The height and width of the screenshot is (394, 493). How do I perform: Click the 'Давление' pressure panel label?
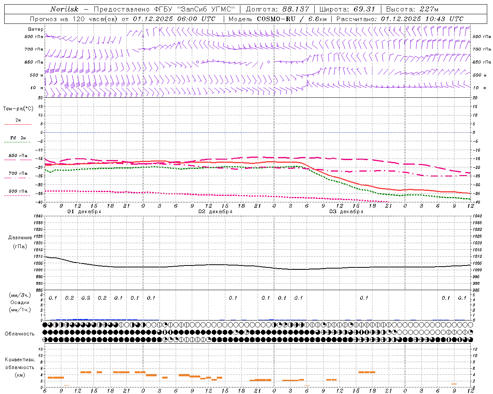coord(20,237)
